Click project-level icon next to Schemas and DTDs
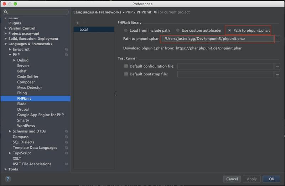Screen dimensions: 285x186 click(x=66, y=131)
